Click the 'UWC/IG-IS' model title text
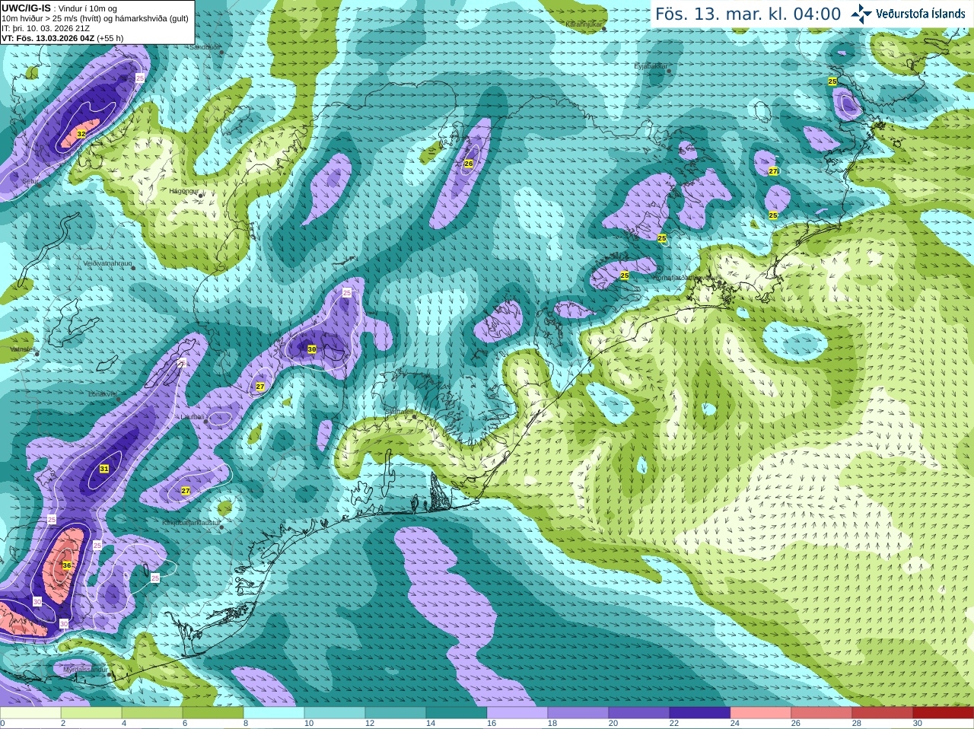 [x=26, y=8]
